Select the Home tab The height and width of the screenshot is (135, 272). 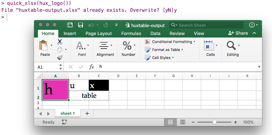tap(48, 33)
